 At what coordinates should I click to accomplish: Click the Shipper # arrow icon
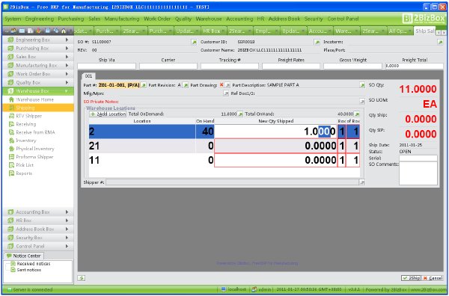point(362,182)
